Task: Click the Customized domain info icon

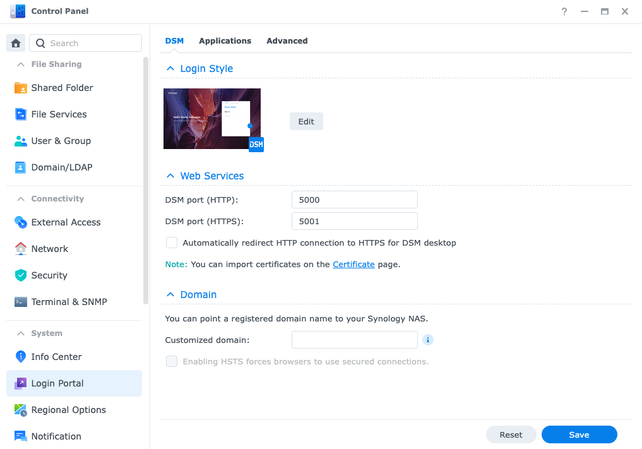Action: point(428,340)
